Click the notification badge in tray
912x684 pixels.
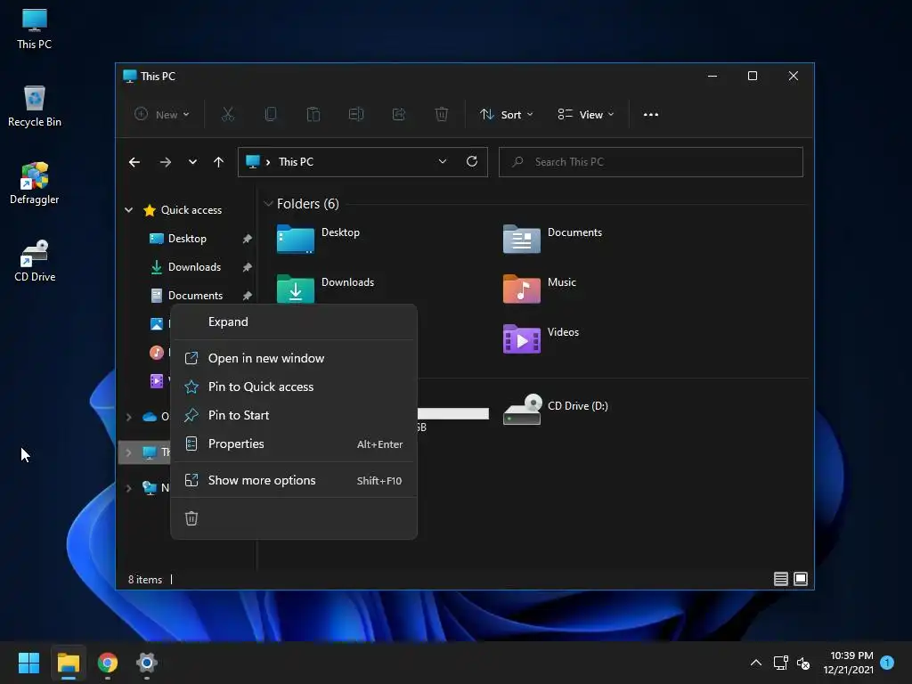pyautogui.click(x=887, y=663)
